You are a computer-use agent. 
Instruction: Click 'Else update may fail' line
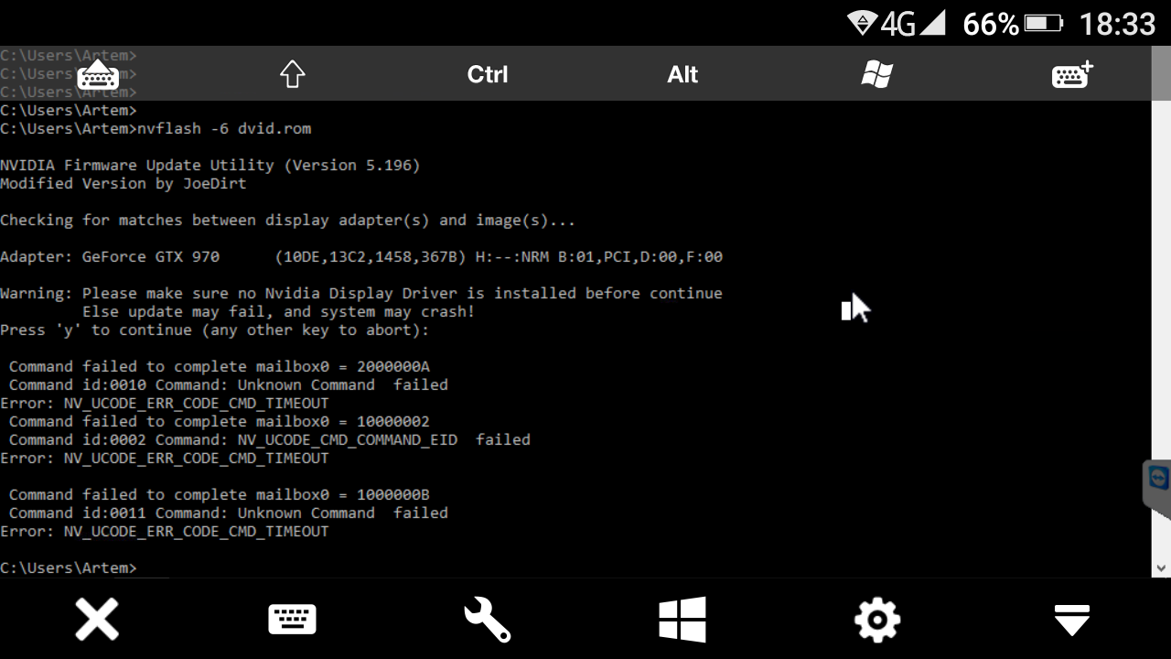coord(279,312)
